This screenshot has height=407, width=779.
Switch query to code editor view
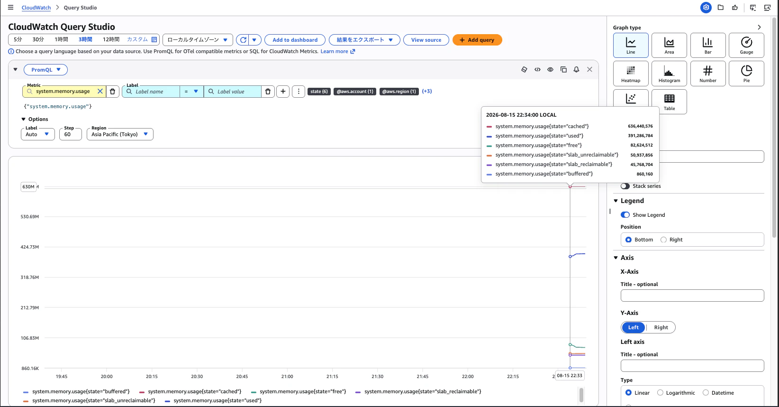pyautogui.click(x=537, y=69)
